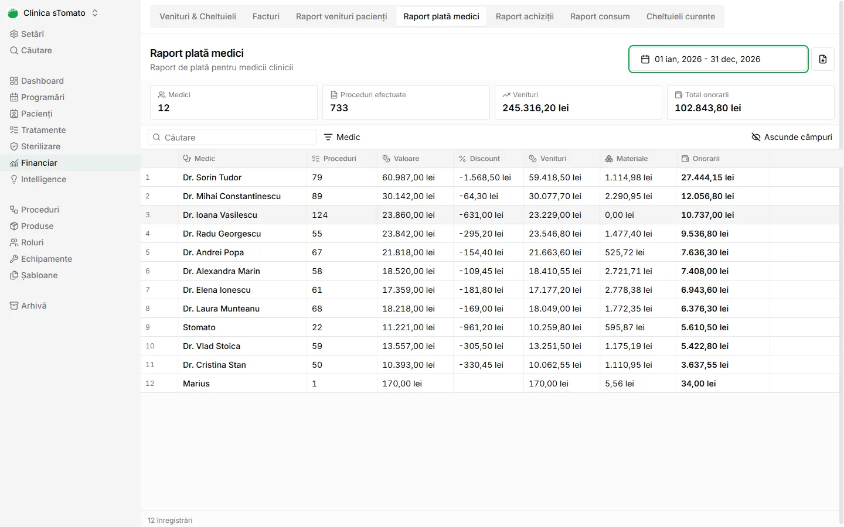This screenshot has height=527, width=844.
Task: Switch to Raport venituri pacienți tab
Action: pos(342,16)
